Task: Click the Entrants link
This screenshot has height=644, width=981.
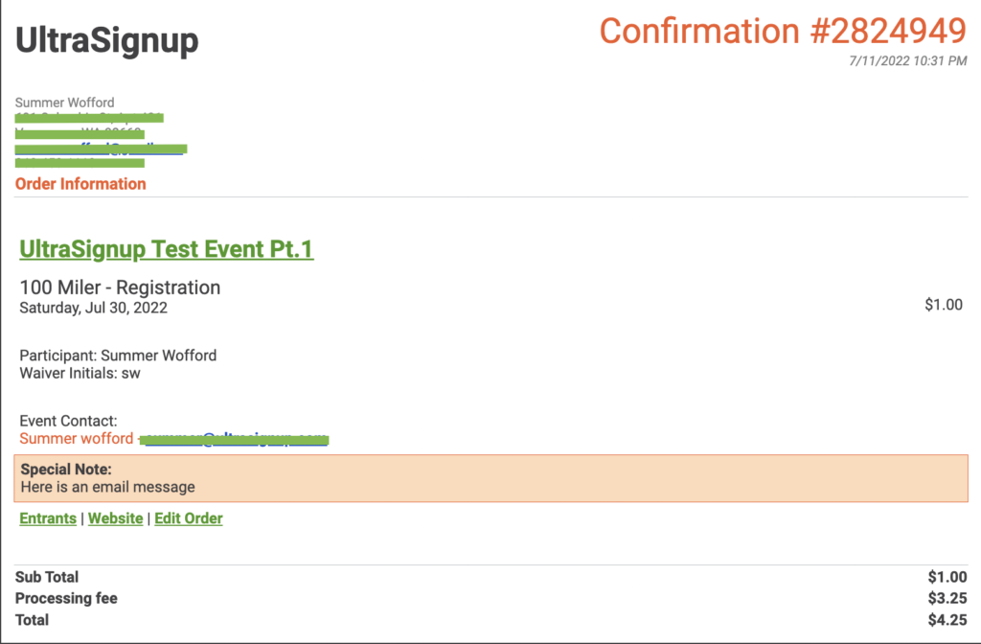Action: (48, 518)
